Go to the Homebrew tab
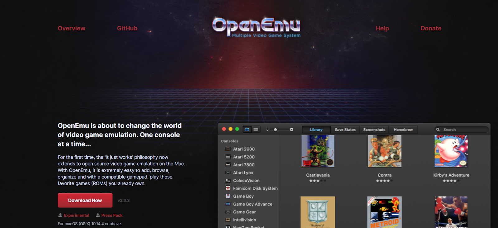This screenshot has height=228, width=498. pos(403,130)
